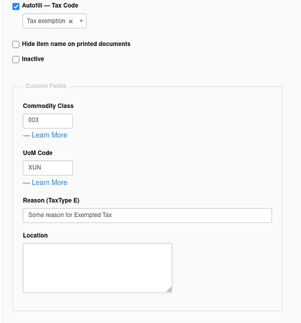The image size is (301, 323).
Task: Click the Reason (TaxType E) text field
Action: 148,215
